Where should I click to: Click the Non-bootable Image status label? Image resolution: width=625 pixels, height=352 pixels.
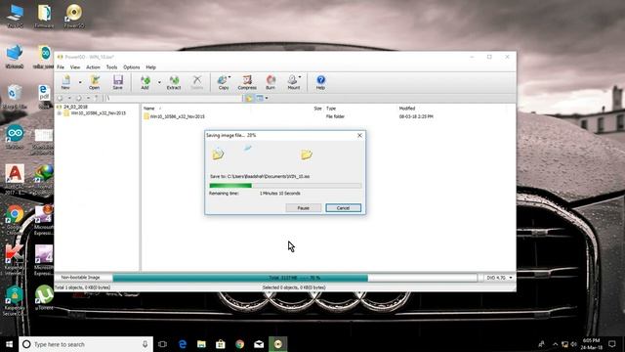pyautogui.click(x=80, y=278)
